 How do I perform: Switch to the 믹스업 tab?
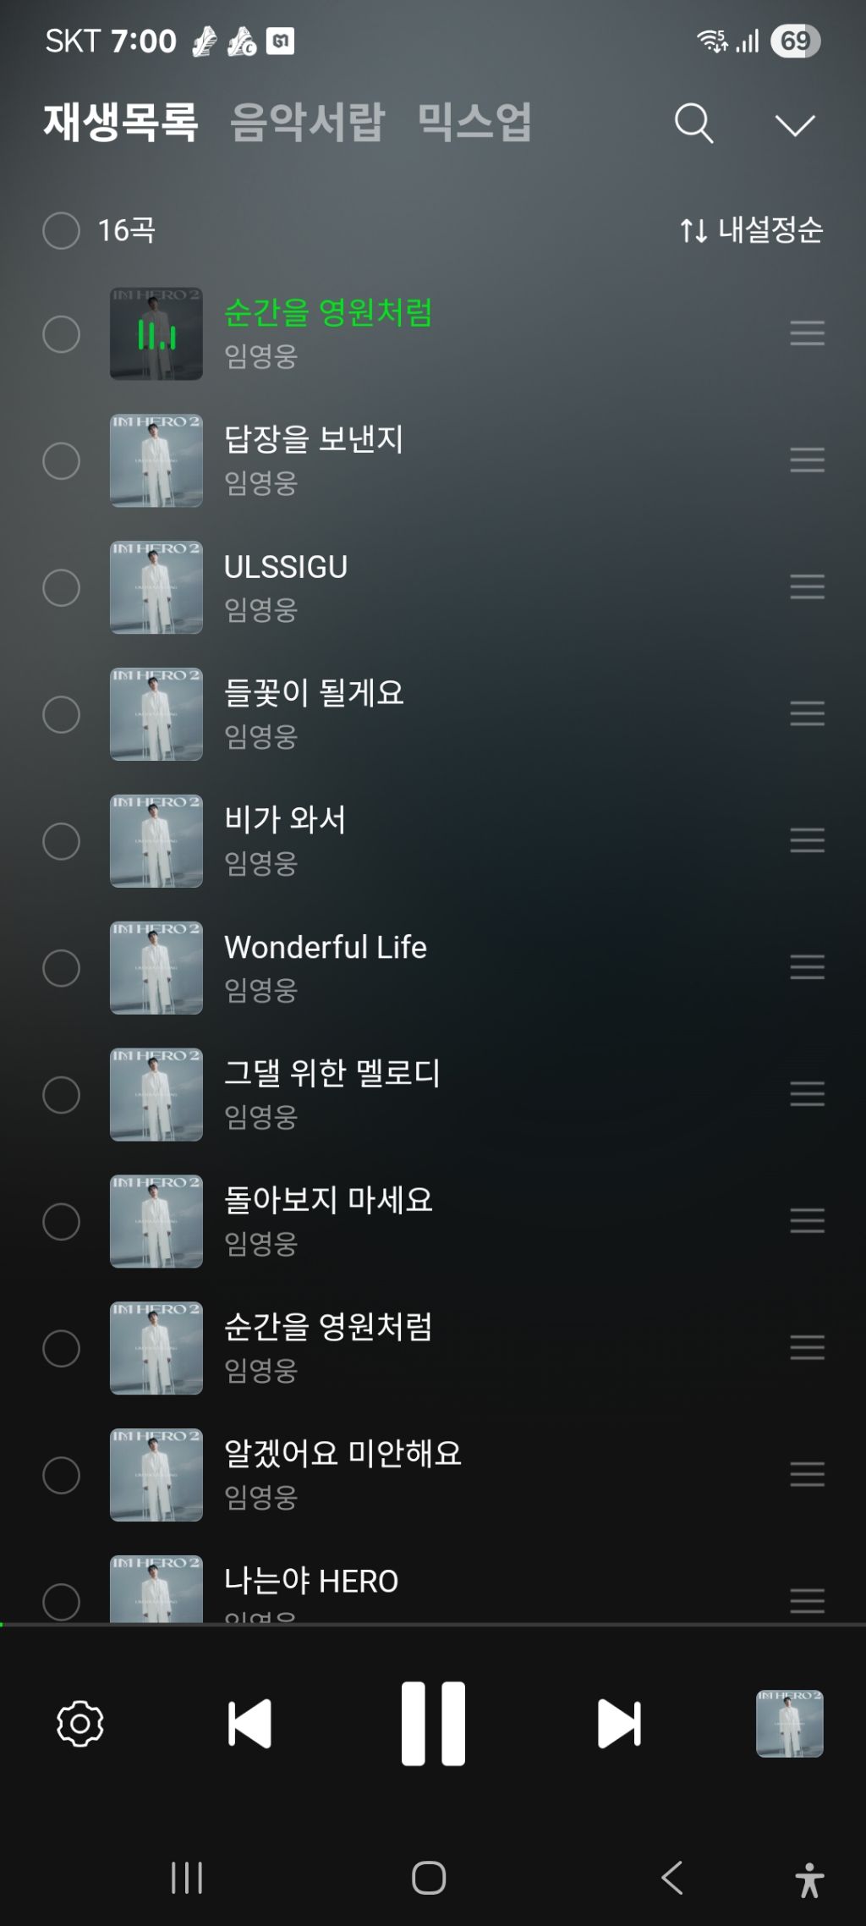tap(474, 122)
